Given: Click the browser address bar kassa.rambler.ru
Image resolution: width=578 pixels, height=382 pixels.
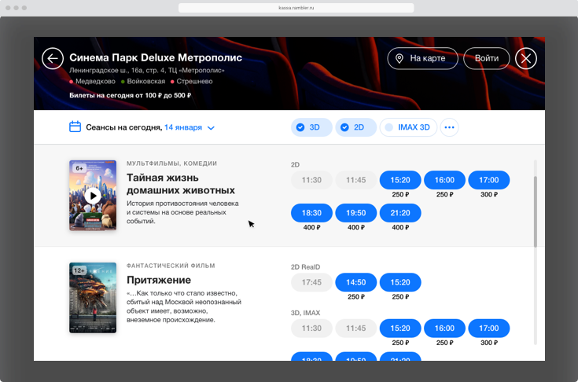Looking at the screenshot, I should [296, 8].
